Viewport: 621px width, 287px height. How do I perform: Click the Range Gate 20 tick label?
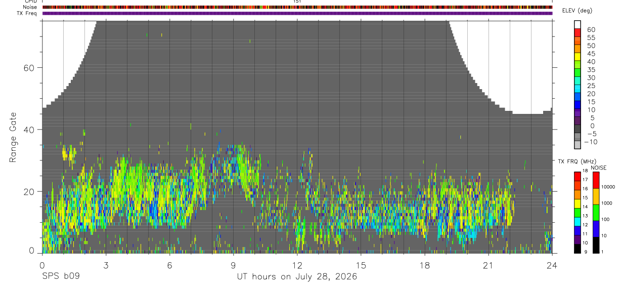pos(28,191)
